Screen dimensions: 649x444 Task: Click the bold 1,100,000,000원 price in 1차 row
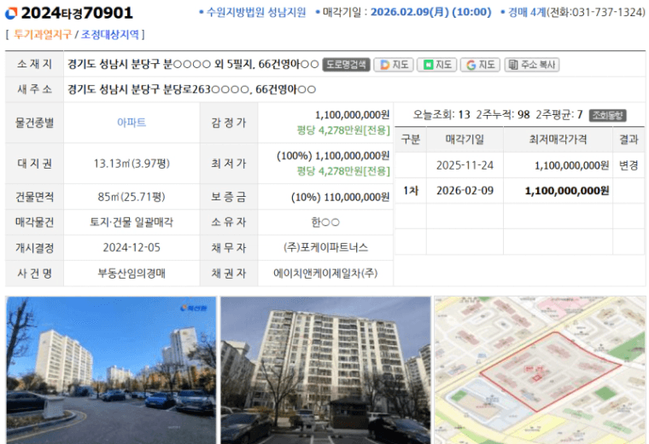pyautogui.click(x=567, y=191)
